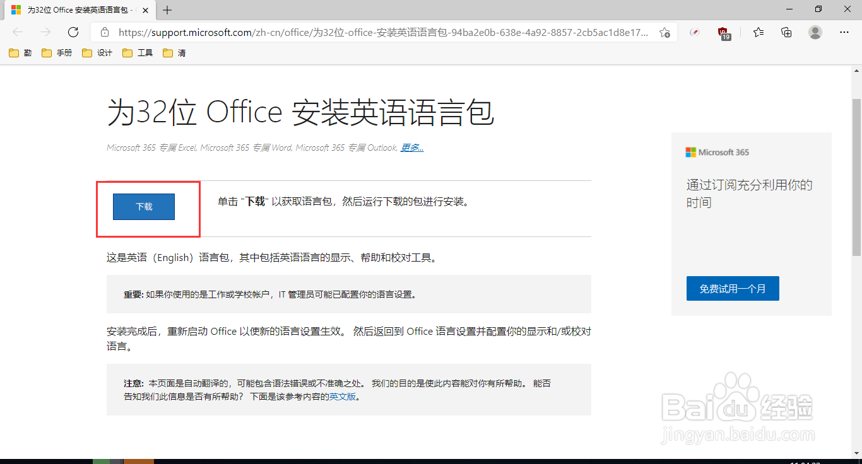Open the 清 bookmarks folder
The image size is (862, 464).
[x=175, y=53]
